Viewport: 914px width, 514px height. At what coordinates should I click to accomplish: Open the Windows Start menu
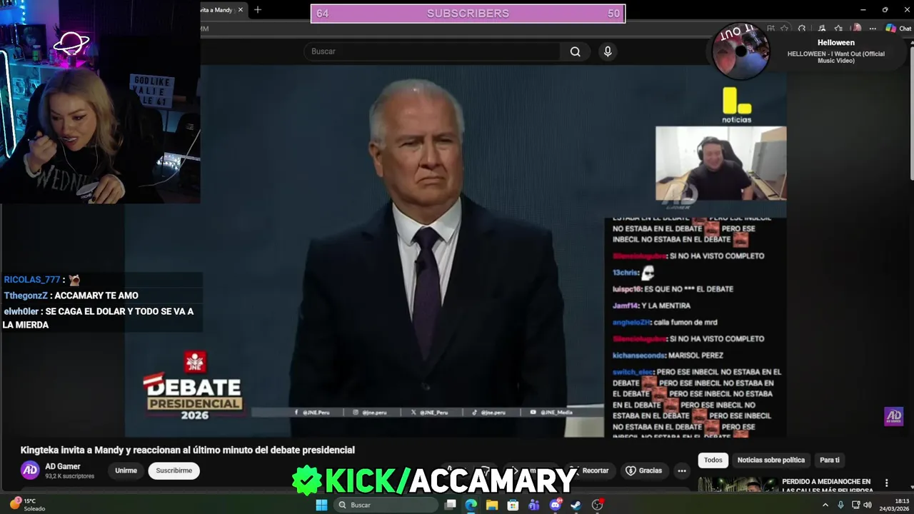pos(321,505)
